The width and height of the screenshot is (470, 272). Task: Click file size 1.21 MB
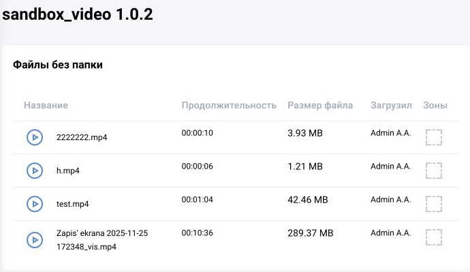point(305,167)
